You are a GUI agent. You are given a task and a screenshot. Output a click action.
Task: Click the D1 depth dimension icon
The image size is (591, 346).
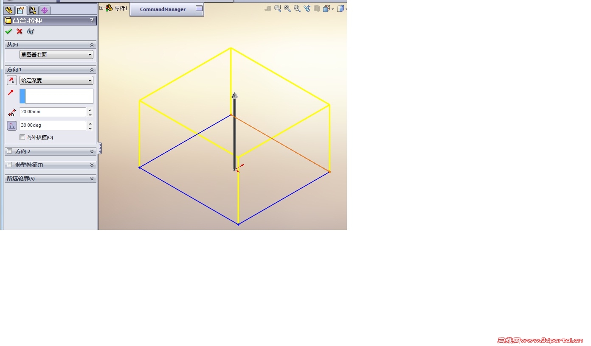coord(12,112)
